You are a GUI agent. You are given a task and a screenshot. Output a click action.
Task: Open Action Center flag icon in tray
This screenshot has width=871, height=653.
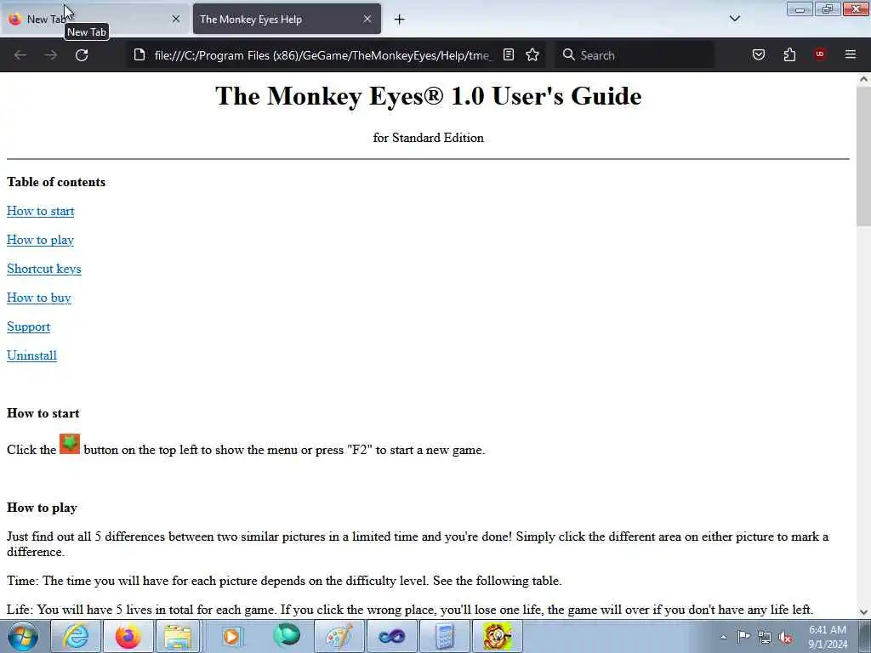click(743, 637)
